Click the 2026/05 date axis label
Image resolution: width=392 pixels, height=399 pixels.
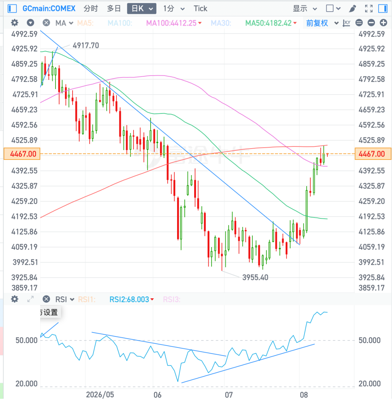click(100, 395)
